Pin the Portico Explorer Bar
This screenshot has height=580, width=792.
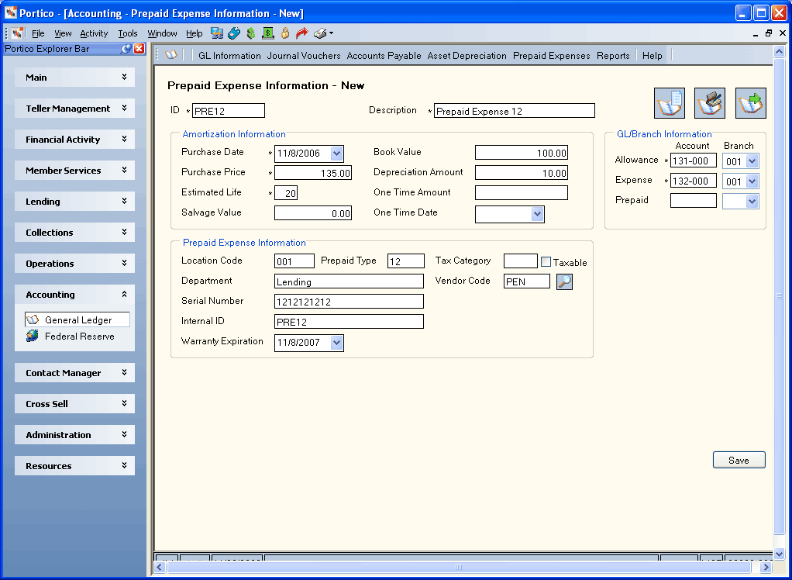click(x=126, y=49)
